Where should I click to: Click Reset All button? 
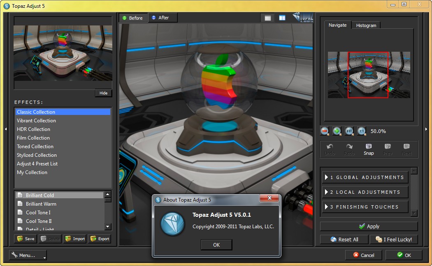pos(344,239)
